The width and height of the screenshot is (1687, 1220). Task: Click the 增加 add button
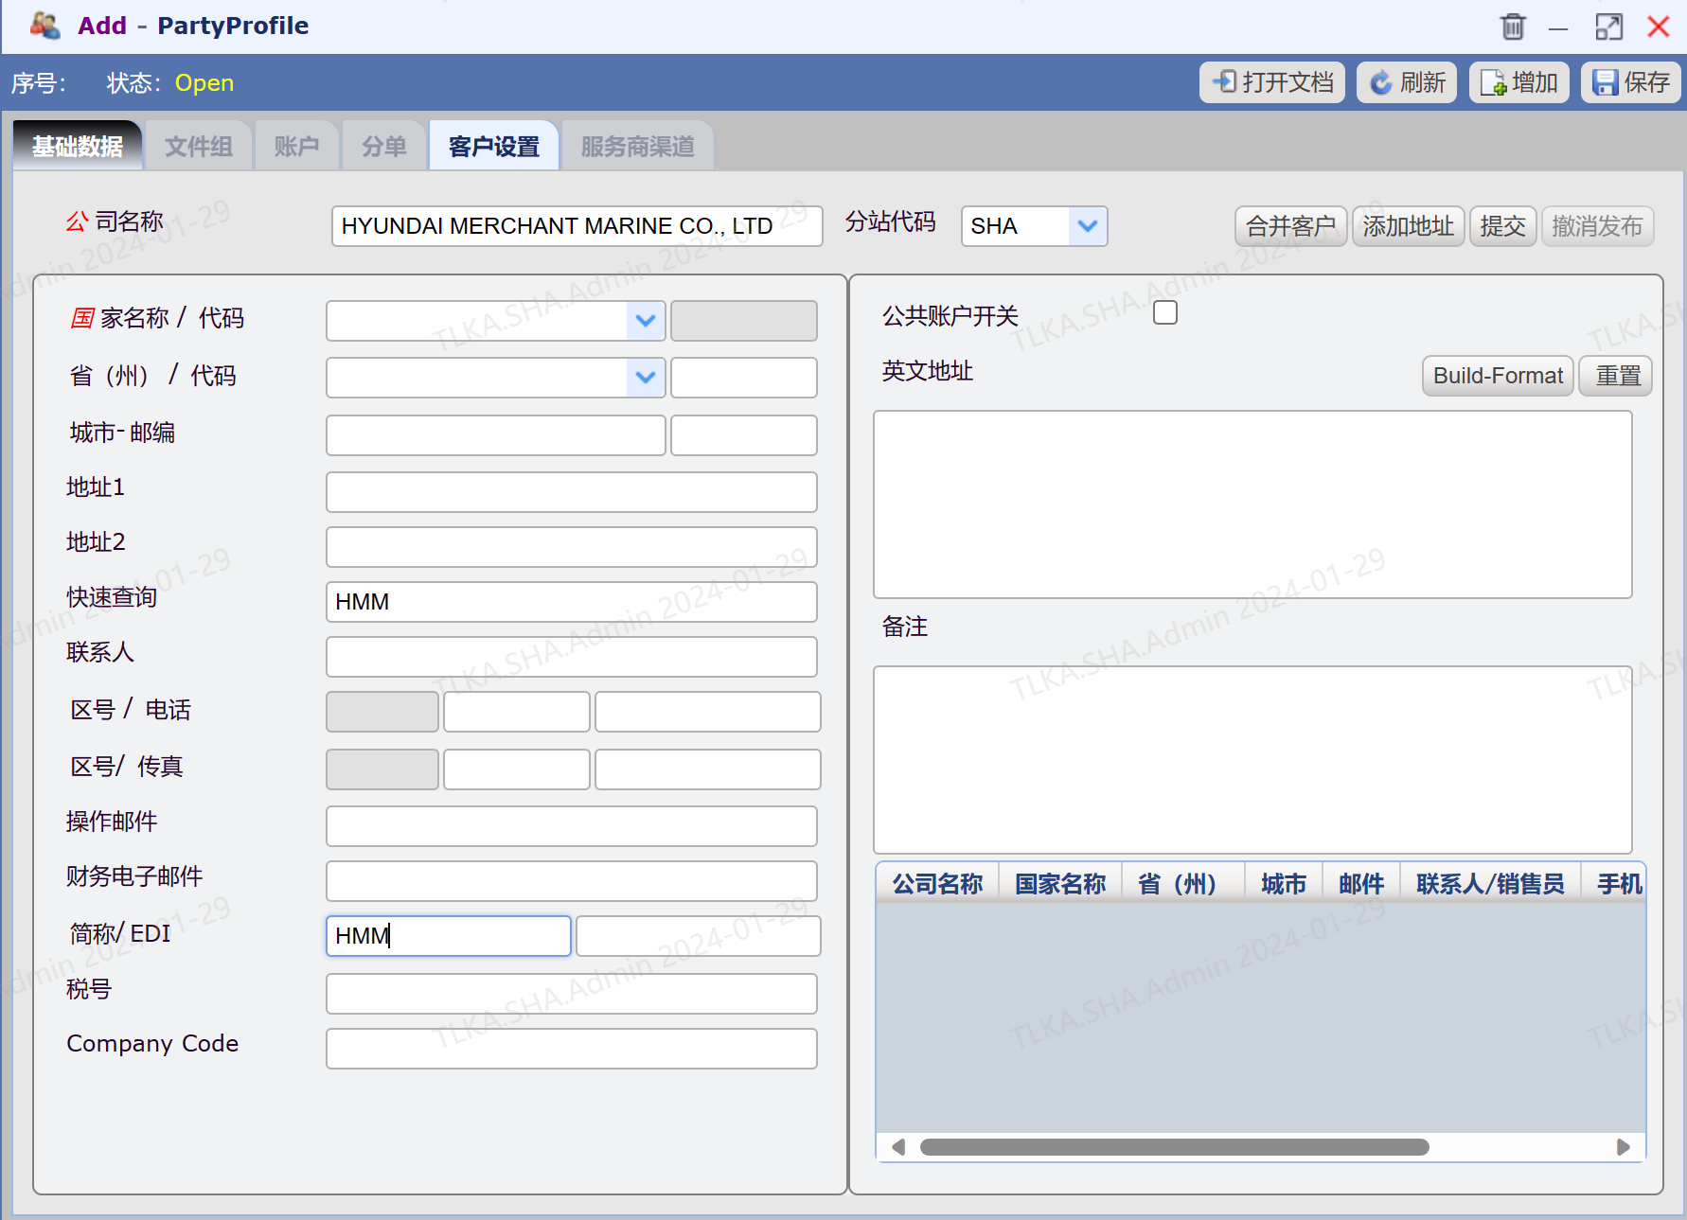tap(1519, 82)
